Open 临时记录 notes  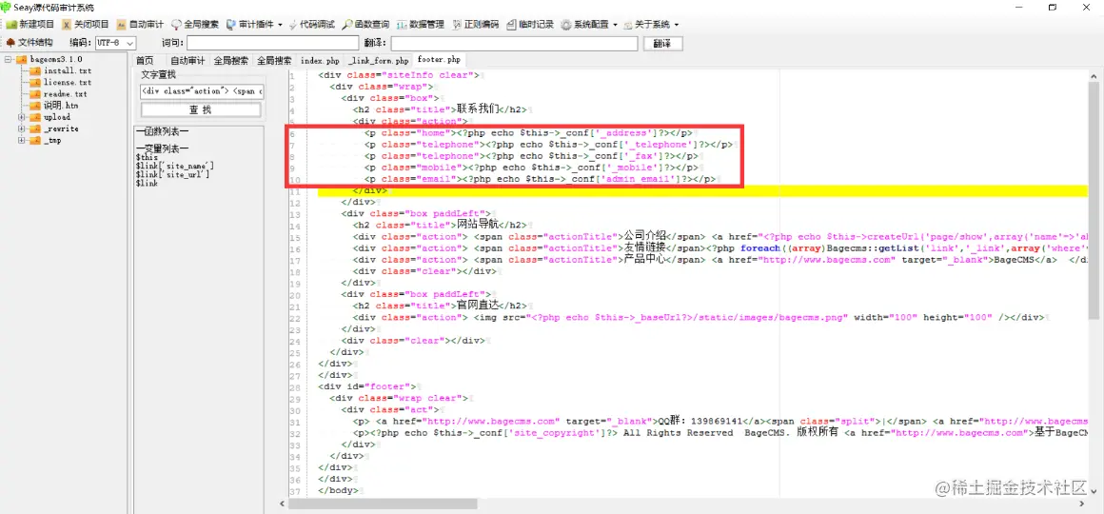pos(530,24)
